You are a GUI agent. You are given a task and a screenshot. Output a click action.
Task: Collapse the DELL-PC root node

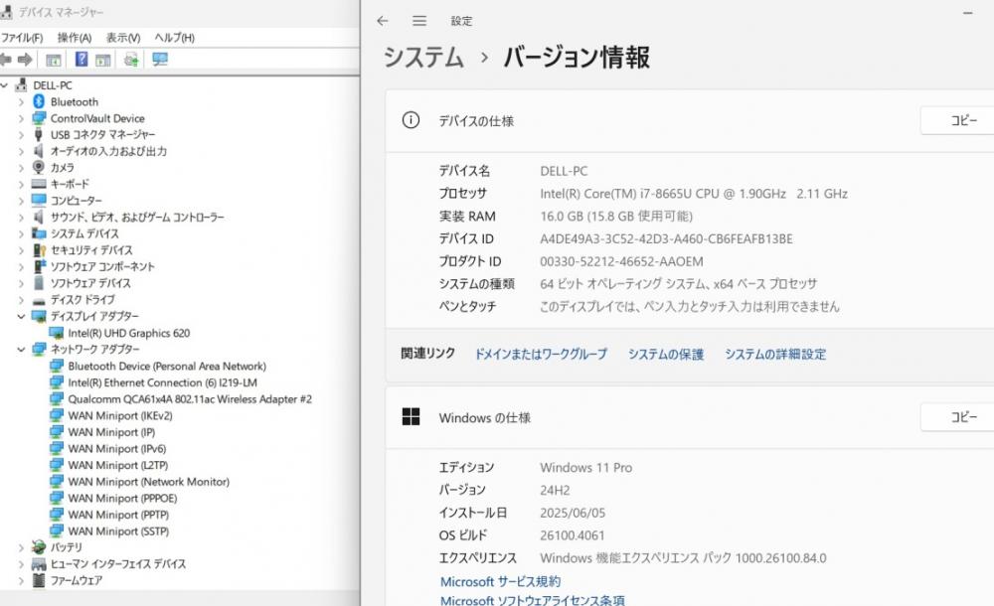click(4, 85)
